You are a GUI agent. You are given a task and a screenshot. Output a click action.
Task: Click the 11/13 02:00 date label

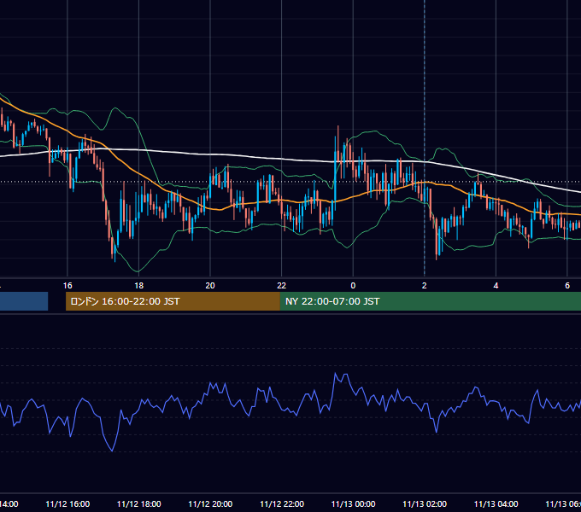[x=425, y=504]
